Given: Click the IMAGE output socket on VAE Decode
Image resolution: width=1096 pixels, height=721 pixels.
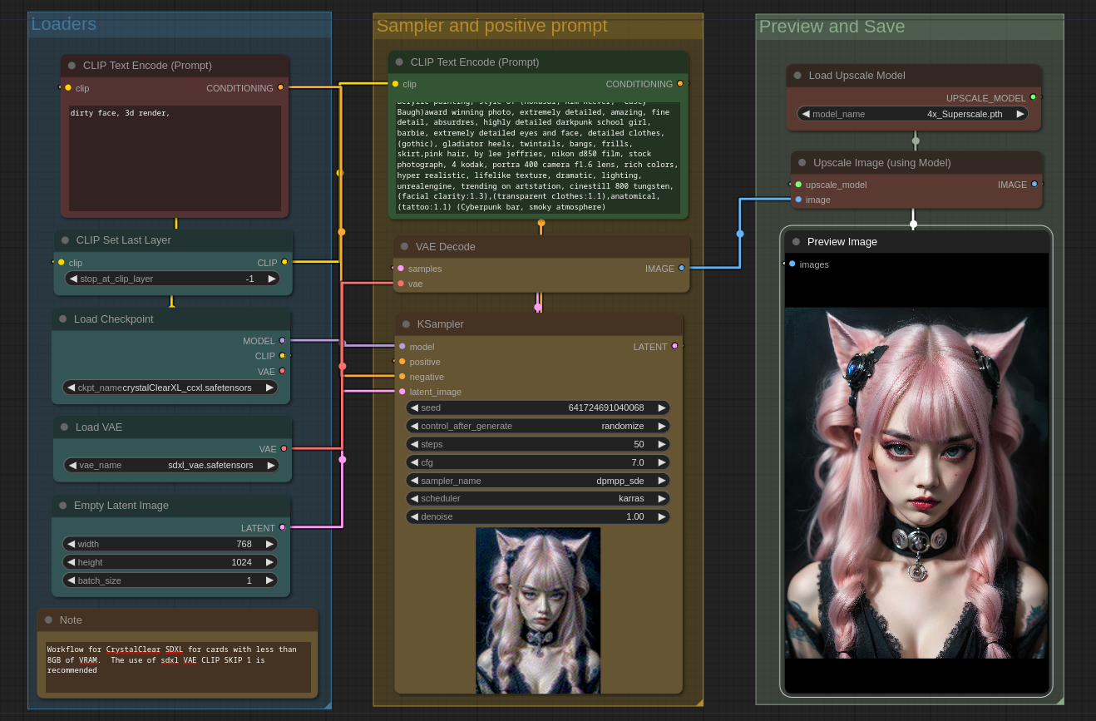Looking at the screenshot, I should (x=682, y=268).
